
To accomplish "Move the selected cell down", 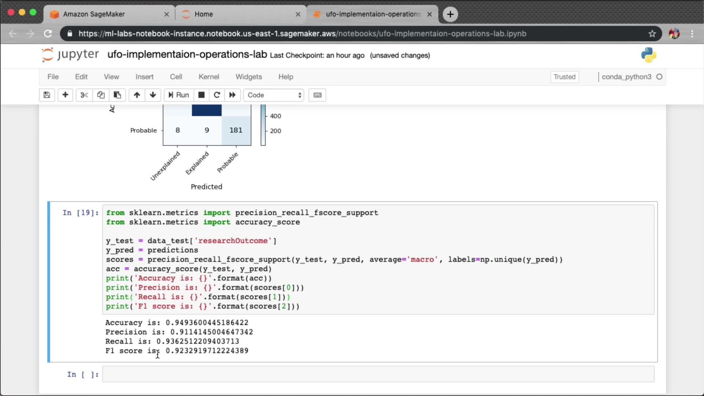I will pyautogui.click(x=153, y=95).
